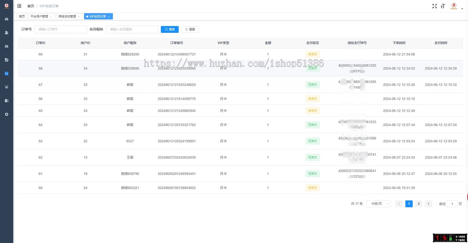Open the 10条/页 page size dropdown
The width and height of the screenshot is (468, 243).
[378, 204]
